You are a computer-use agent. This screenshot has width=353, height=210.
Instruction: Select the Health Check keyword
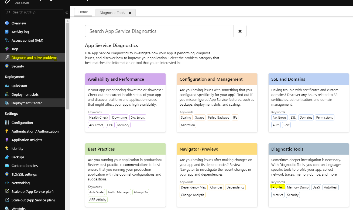point(99,118)
